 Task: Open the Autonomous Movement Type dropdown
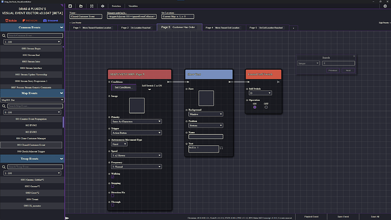point(119,144)
